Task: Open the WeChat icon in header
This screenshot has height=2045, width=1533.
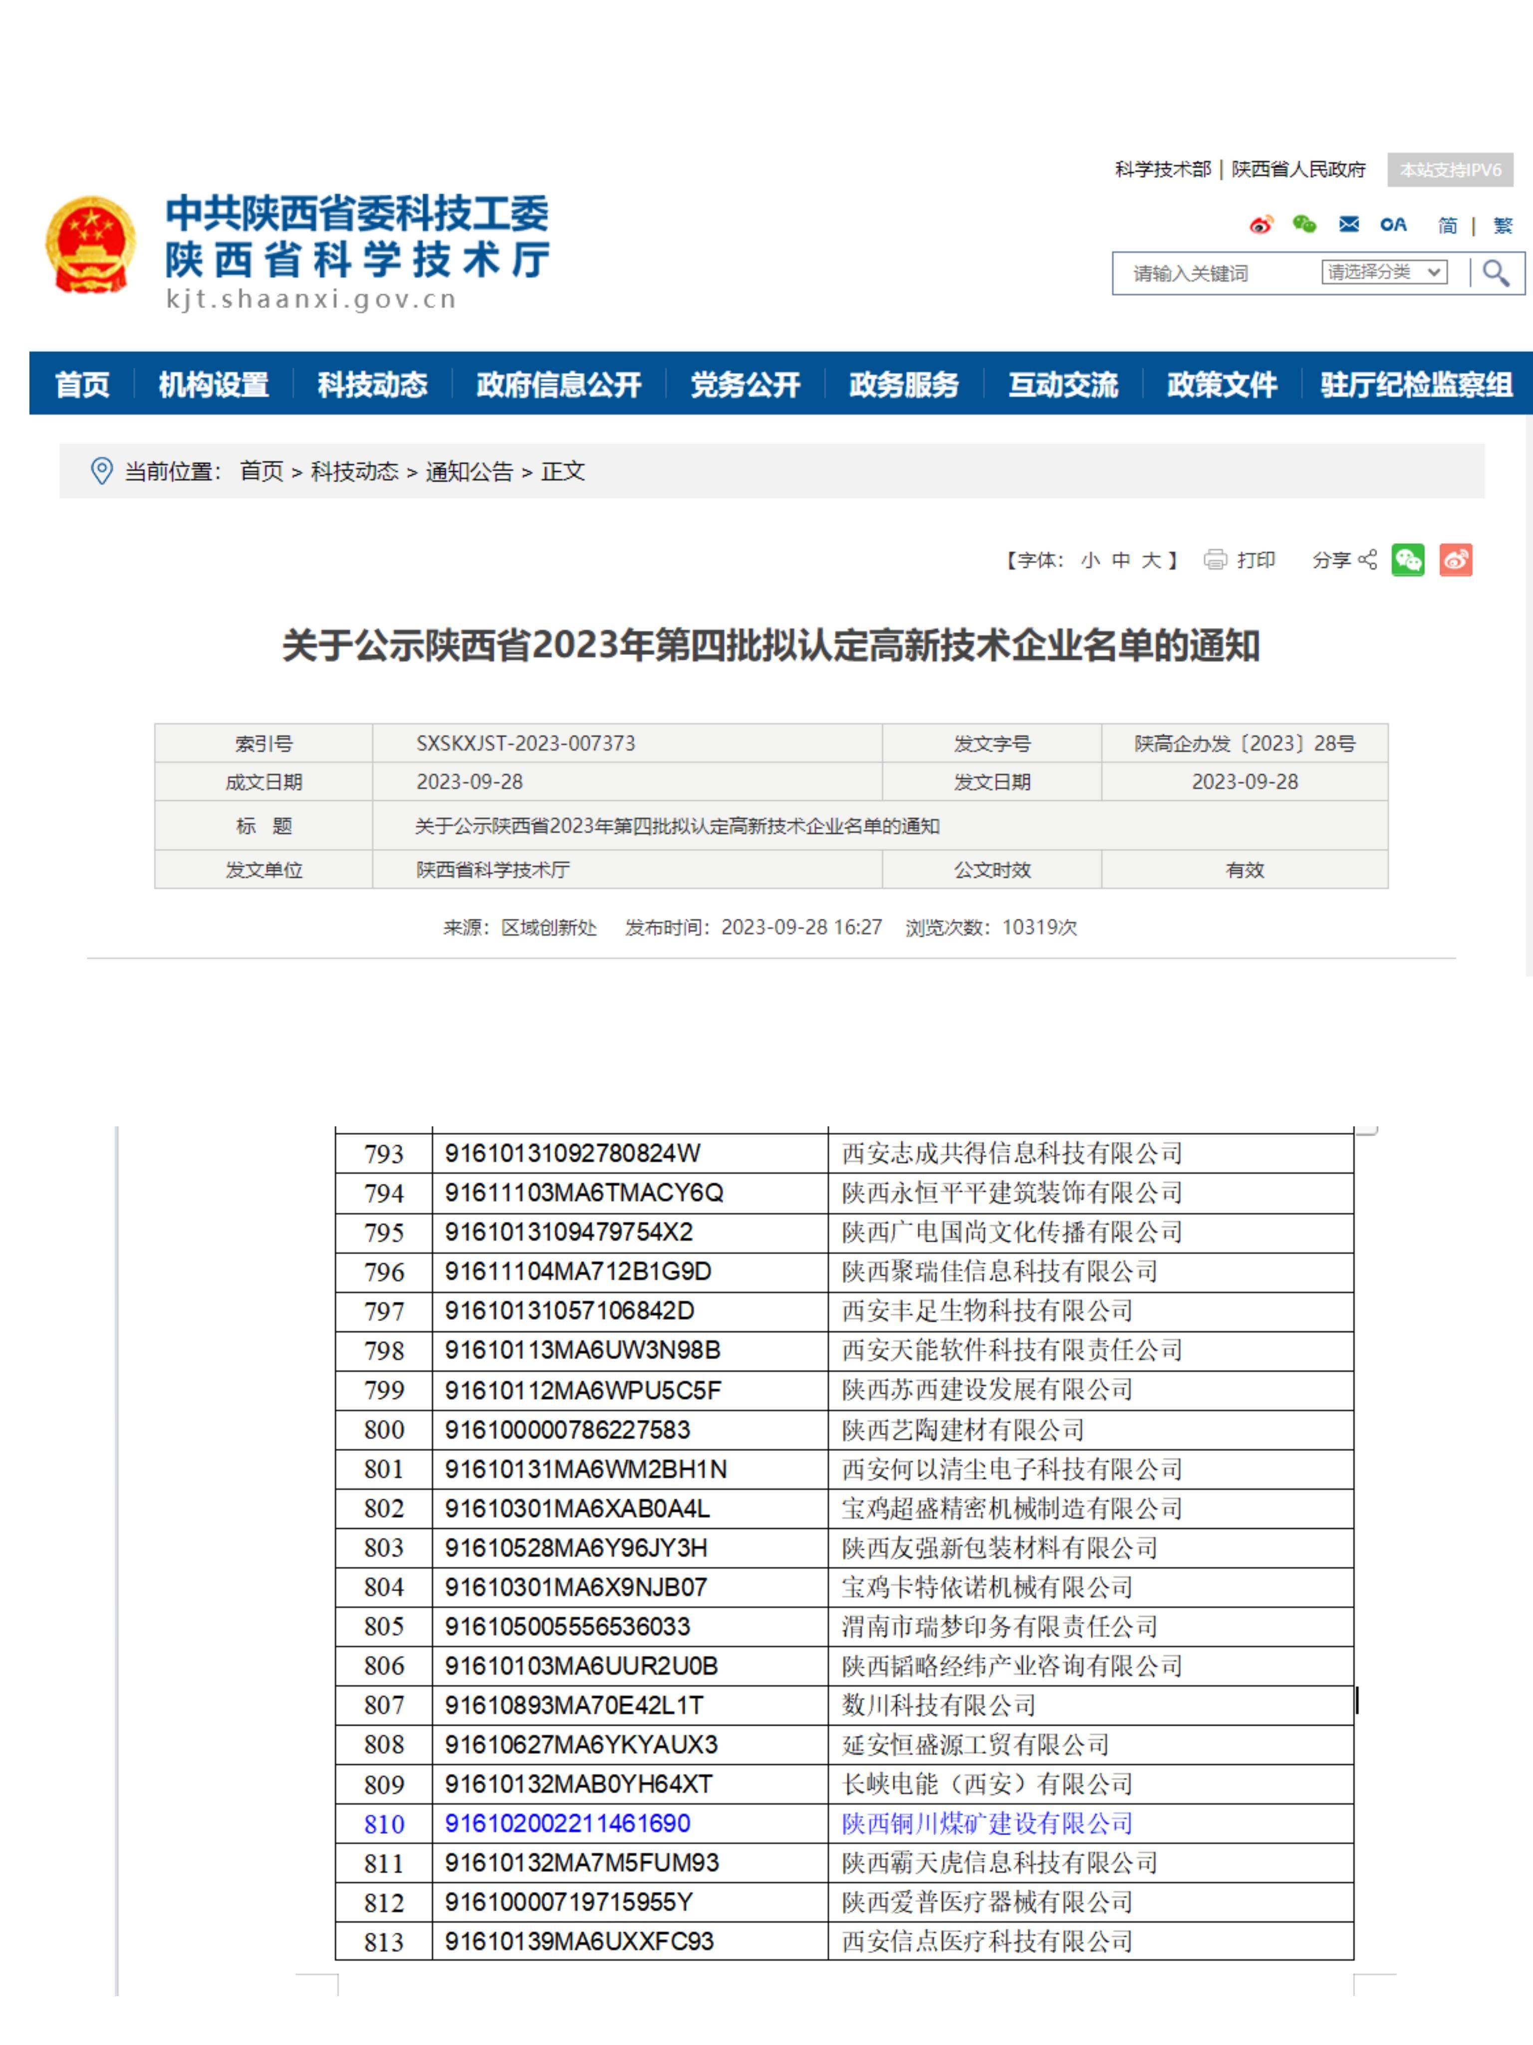Action: (x=1305, y=224)
